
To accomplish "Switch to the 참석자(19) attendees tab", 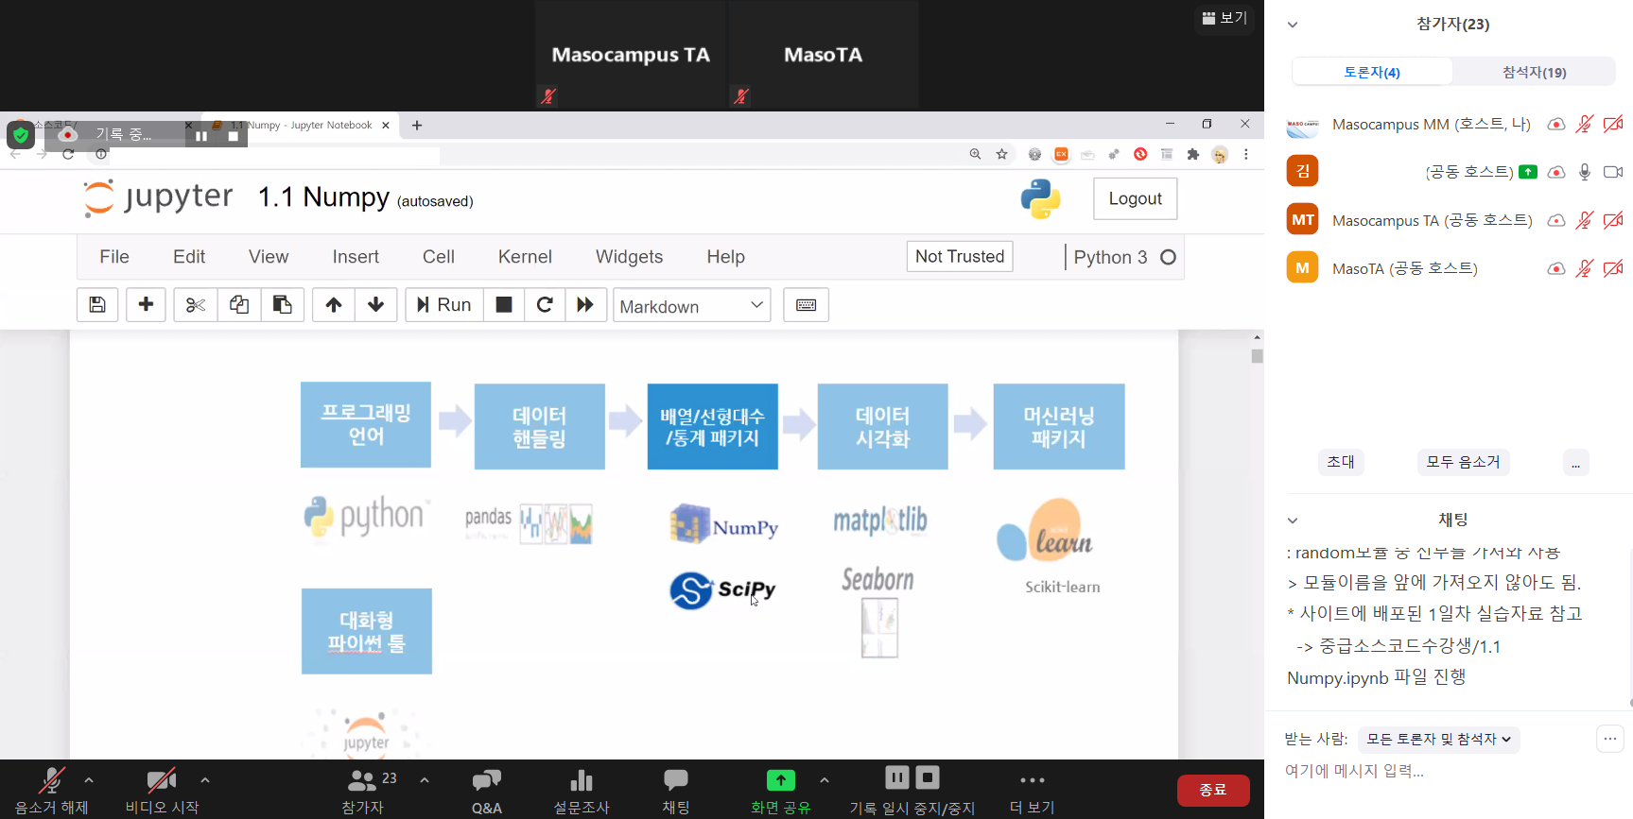I will 1534,72.
